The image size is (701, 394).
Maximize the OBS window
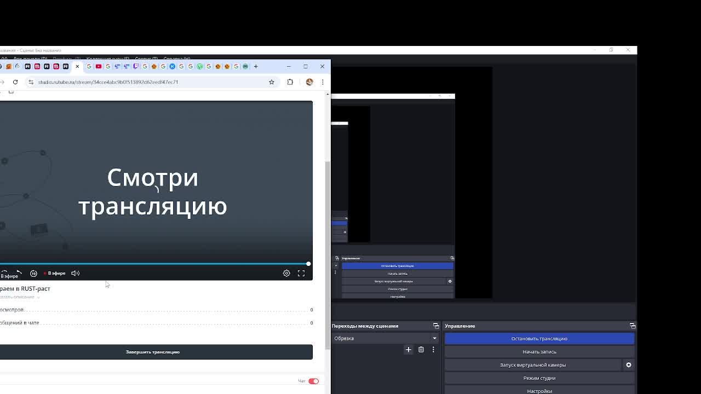611,50
